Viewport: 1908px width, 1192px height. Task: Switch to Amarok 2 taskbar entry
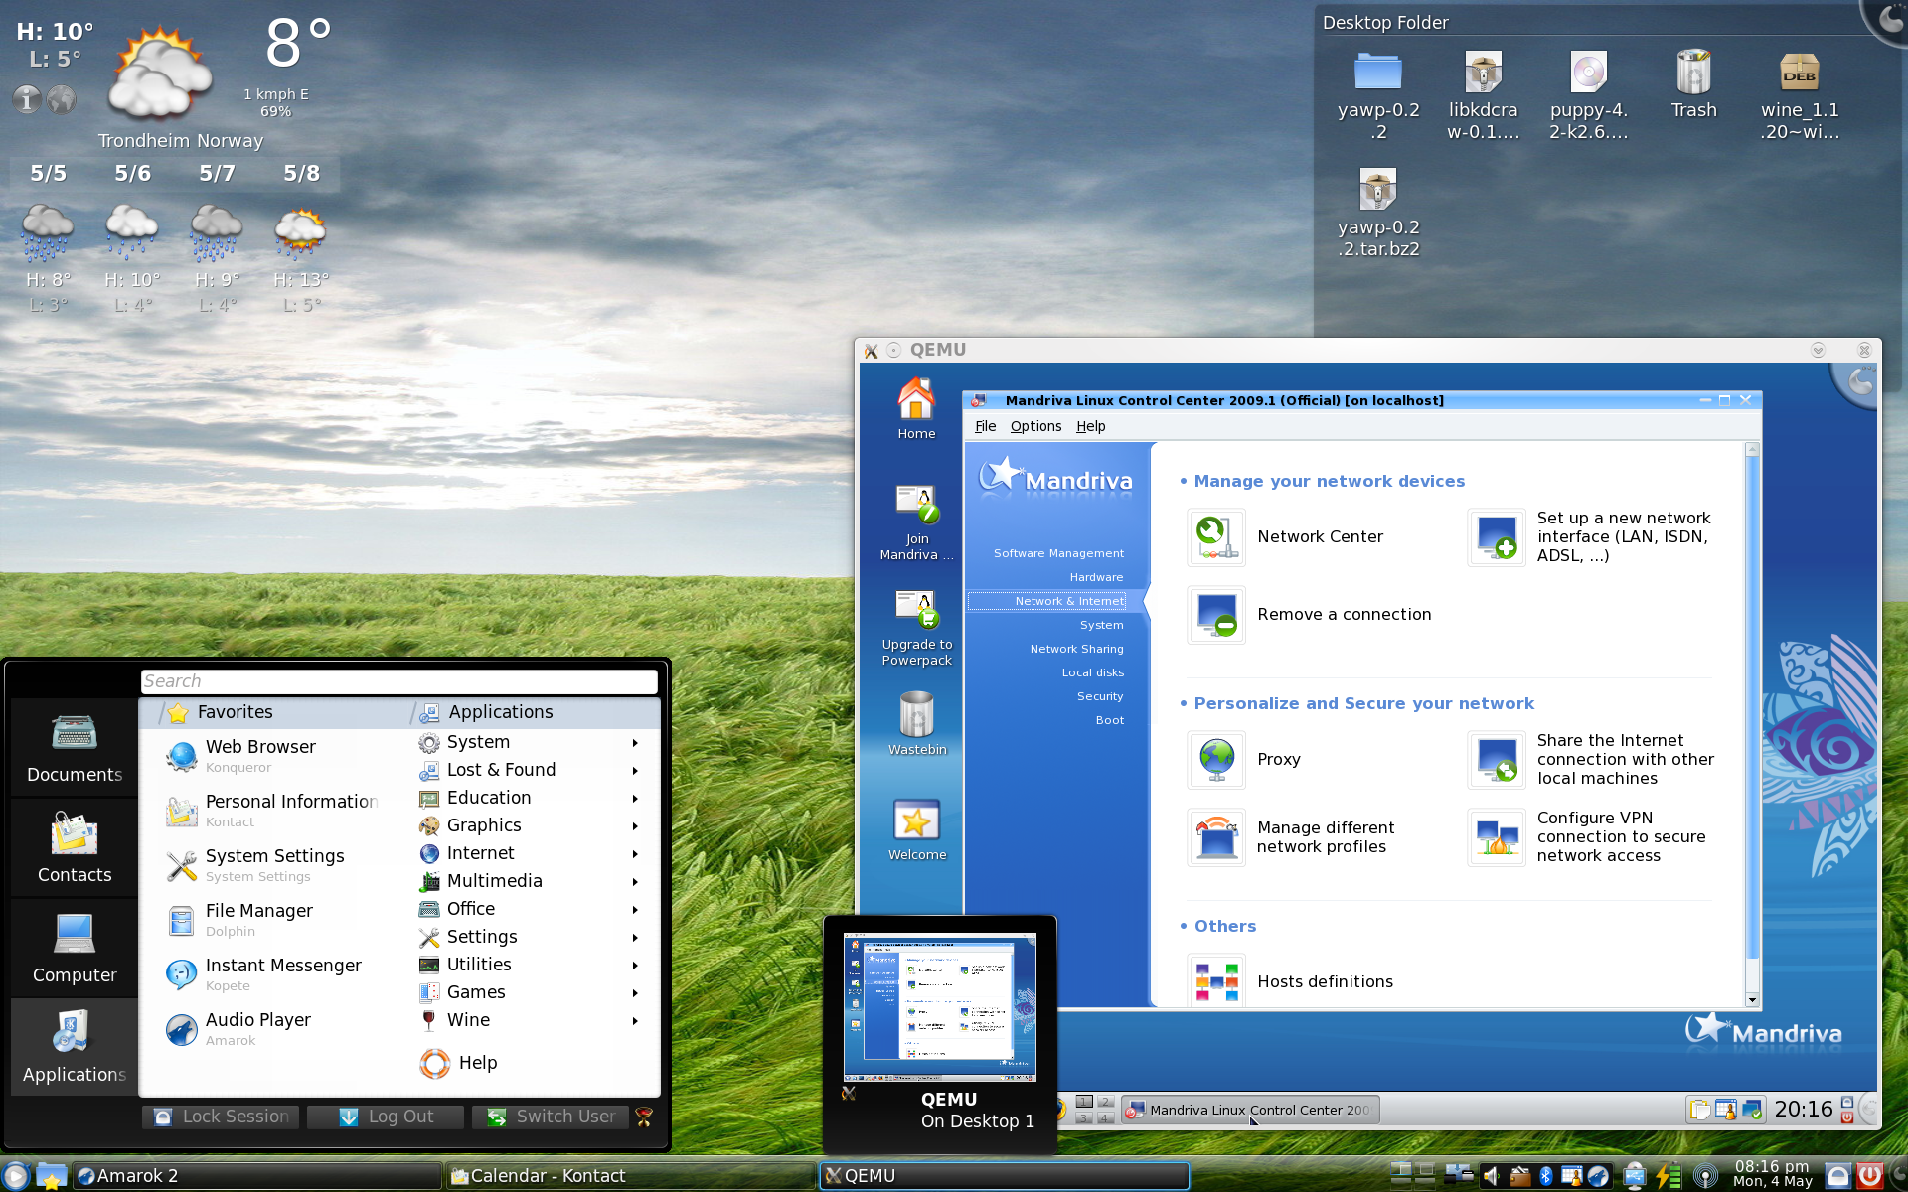(256, 1176)
